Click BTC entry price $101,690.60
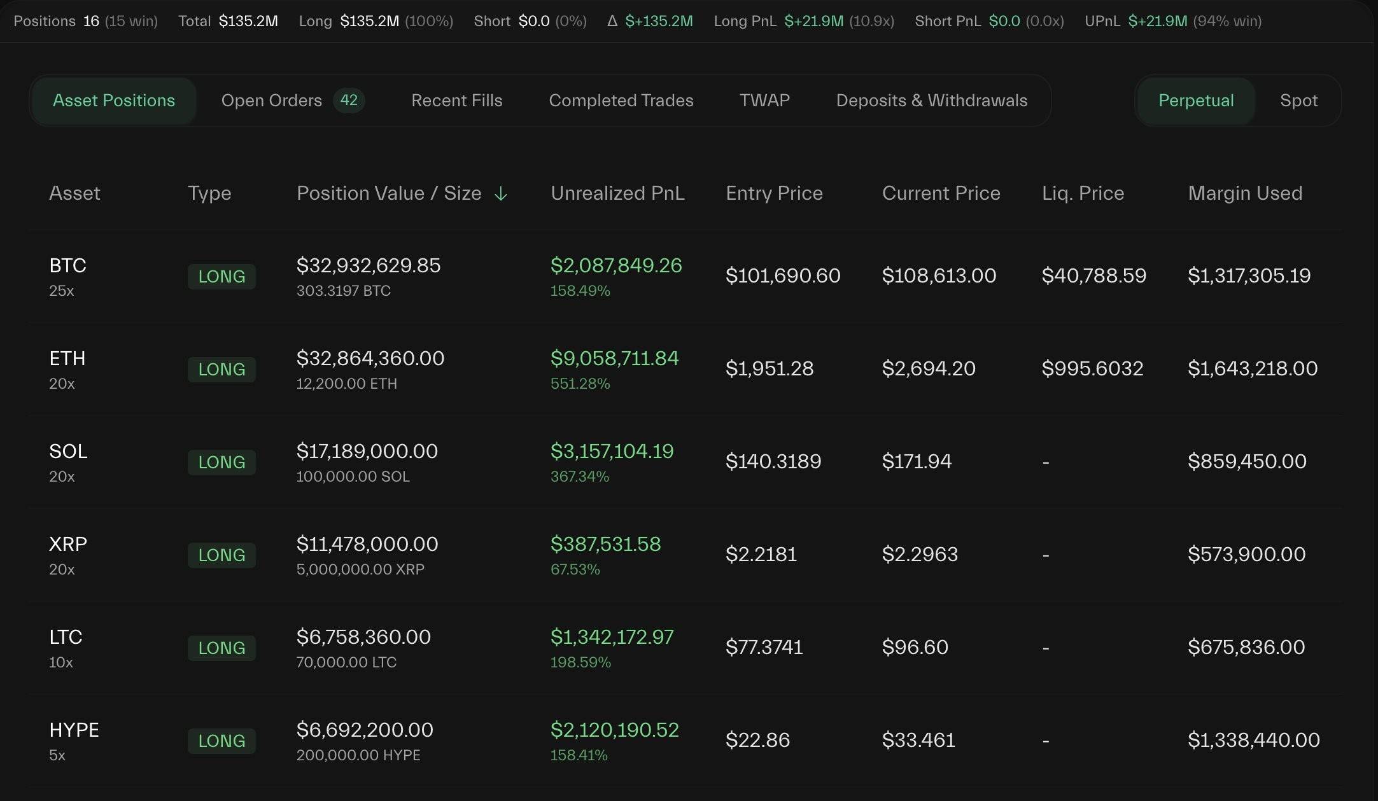The height and width of the screenshot is (801, 1378). [783, 275]
